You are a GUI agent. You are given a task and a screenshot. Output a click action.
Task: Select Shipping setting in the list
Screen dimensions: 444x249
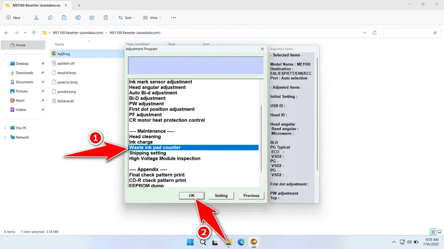147,153
